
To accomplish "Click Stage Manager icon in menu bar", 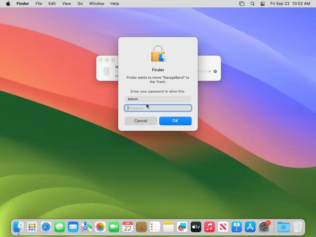I will [242, 4].
